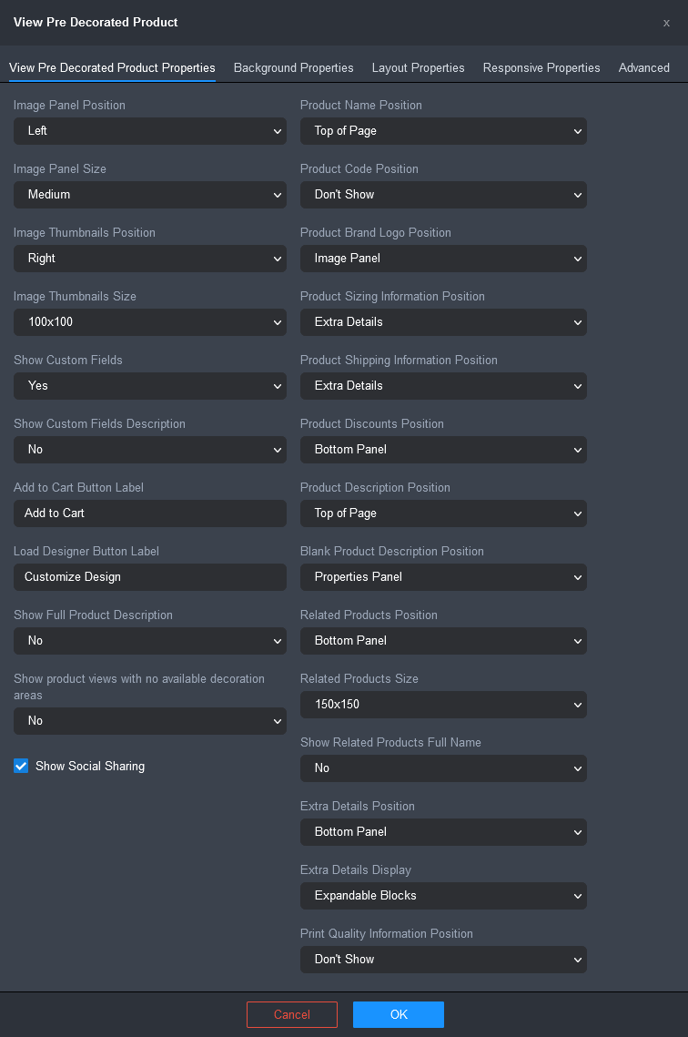Expand Product Discounts Position dropdown

pyautogui.click(x=443, y=450)
